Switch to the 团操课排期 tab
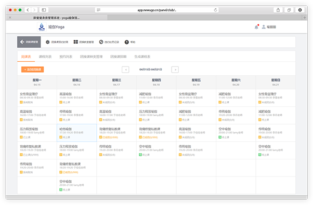The height and width of the screenshot is (205, 313). (x=119, y=57)
